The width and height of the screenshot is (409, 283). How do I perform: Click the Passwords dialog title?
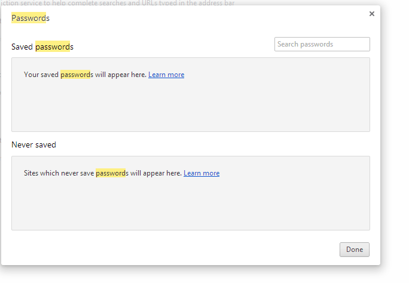[30, 18]
